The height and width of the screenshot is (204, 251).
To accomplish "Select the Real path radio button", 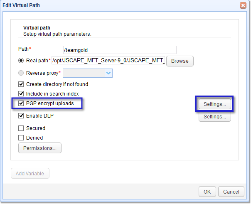I will [x=21, y=61].
